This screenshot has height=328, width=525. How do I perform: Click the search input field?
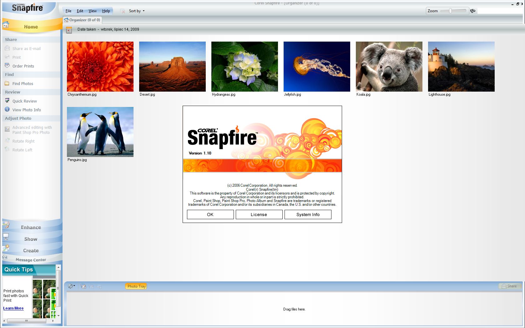[x=500, y=11]
